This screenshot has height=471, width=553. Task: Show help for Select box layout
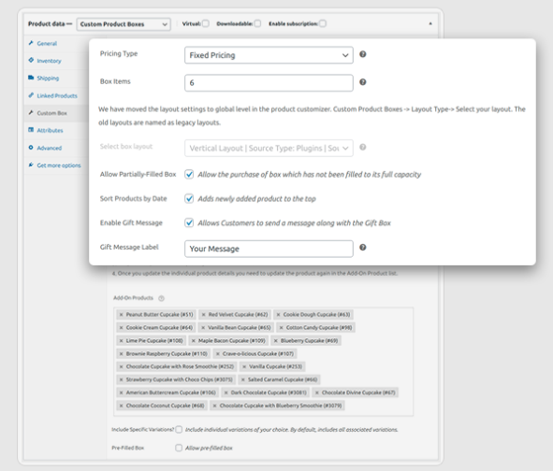pyautogui.click(x=362, y=148)
